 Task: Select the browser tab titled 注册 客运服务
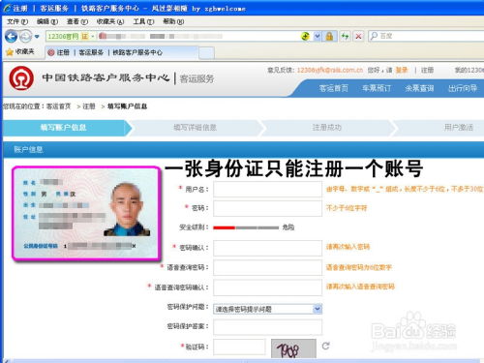(121, 52)
